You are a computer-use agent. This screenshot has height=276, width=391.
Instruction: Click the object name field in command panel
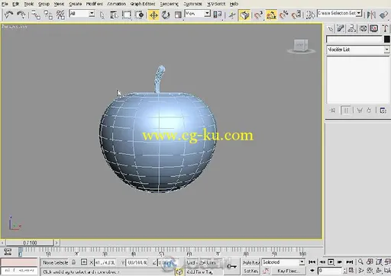click(354, 39)
